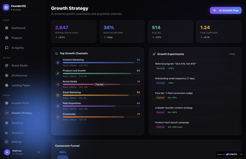Screen dimensions: 246x159
Task: Open LinkedIn founder content strategy experiment
Action: [x=195, y=110]
